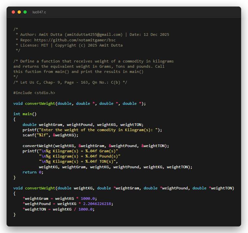Click the #include <stdio.h> line
The image size is (248, 233).
click(34, 93)
